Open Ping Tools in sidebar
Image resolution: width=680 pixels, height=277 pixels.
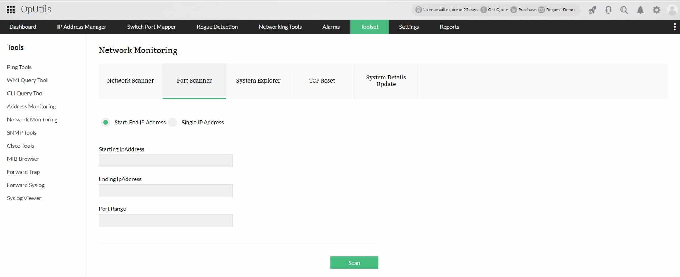coord(19,67)
